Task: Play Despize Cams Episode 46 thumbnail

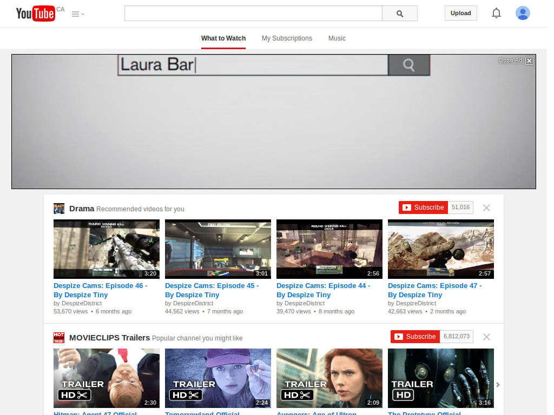Action: tap(107, 249)
